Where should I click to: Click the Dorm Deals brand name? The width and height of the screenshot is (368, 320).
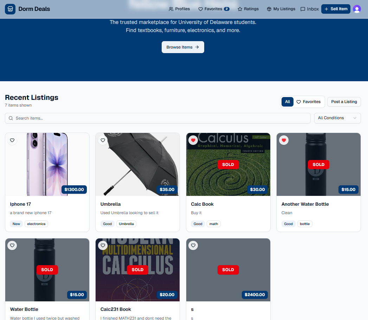click(34, 9)
